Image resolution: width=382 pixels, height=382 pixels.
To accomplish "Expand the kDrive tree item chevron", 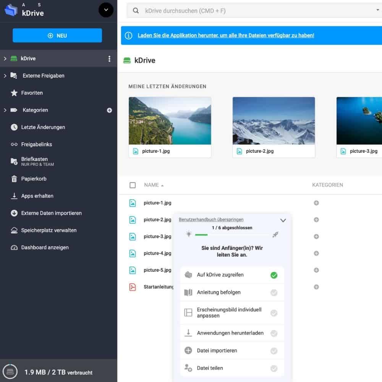I will 5,58.
